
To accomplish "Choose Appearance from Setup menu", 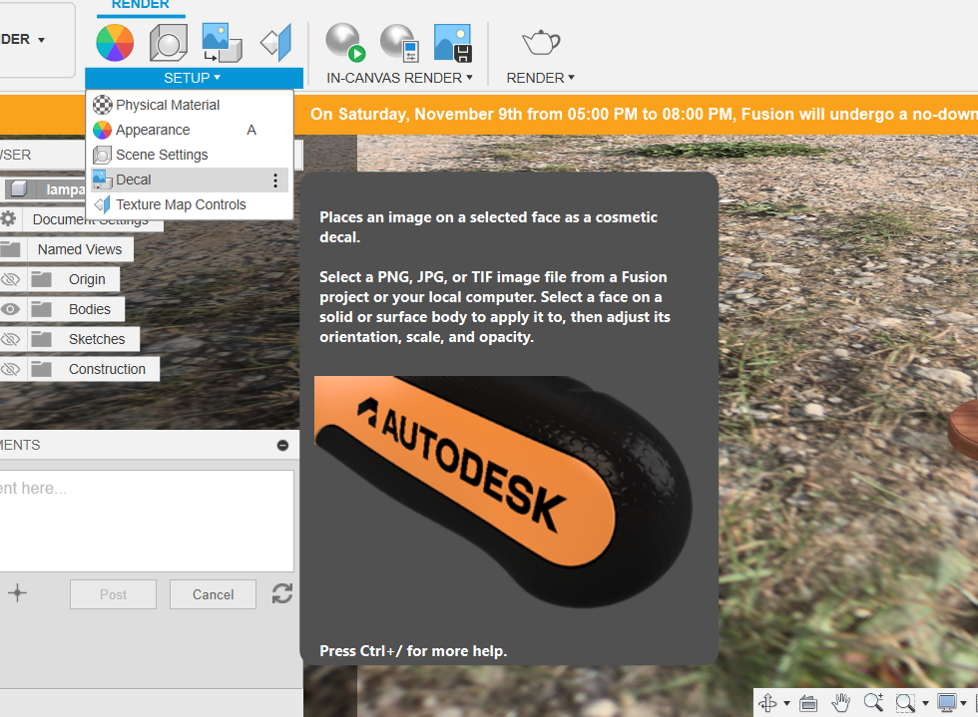I will (190, 130).
